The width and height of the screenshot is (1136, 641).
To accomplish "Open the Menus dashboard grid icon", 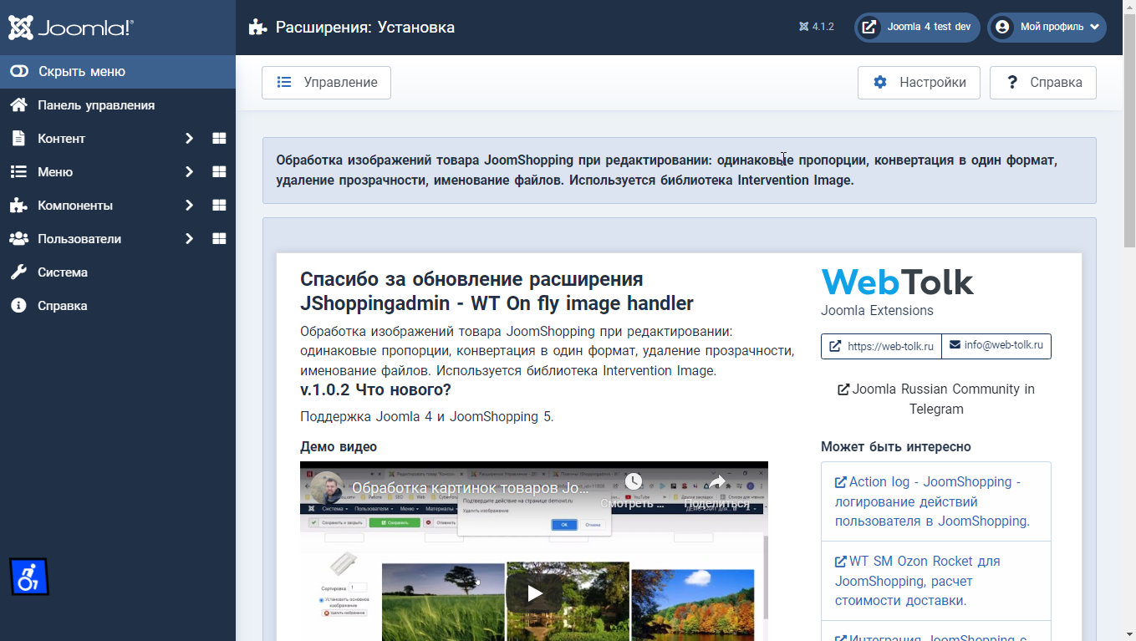I will (219, 172).
